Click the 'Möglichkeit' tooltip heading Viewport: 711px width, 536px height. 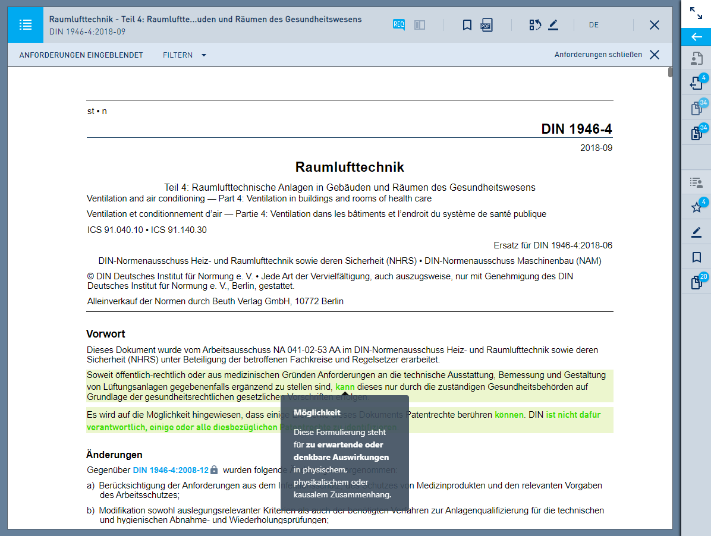(x=317, y=413)
